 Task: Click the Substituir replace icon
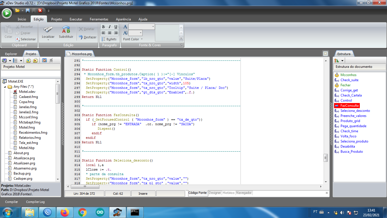[x=66, y=30]
